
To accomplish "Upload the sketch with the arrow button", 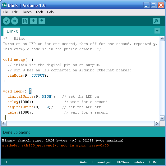I will [15, 21].
